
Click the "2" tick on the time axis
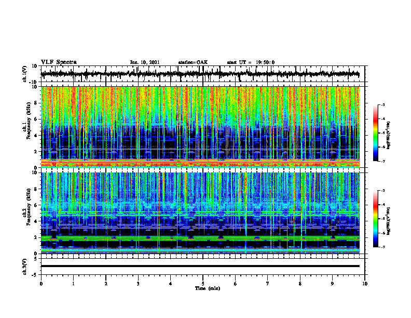click(x=106, y=284)
